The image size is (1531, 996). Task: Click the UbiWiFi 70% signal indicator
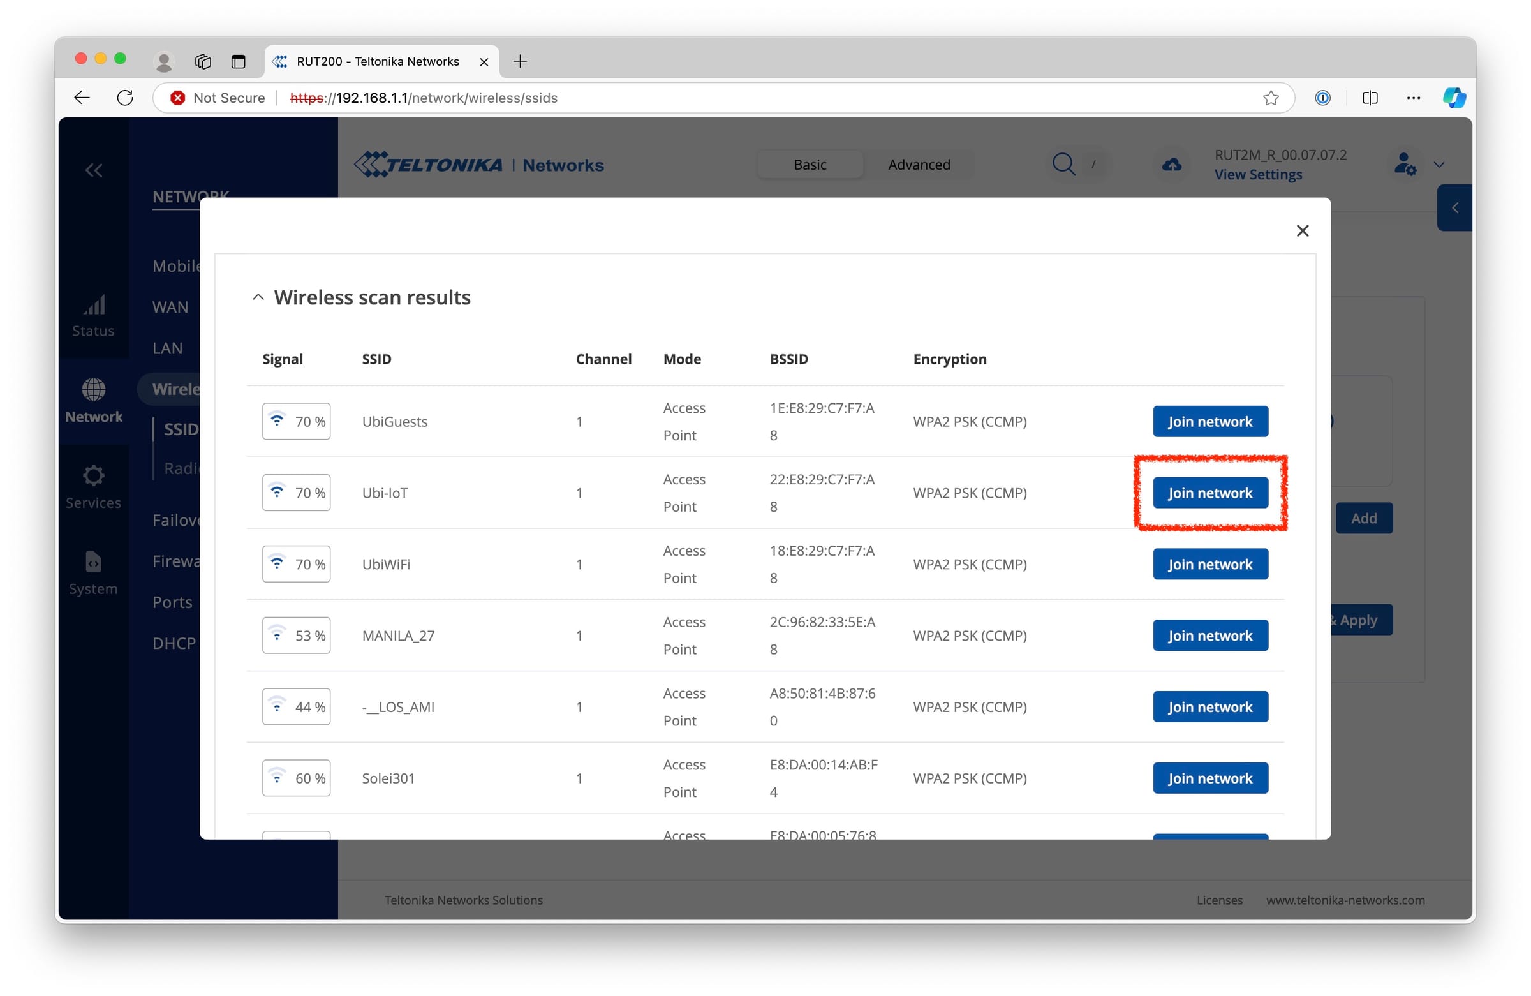(296, 564)
